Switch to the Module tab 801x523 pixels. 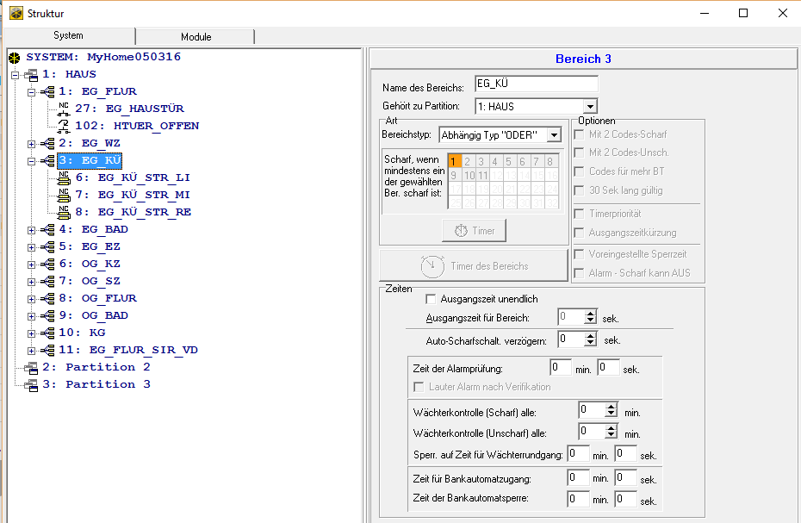tap(196, 37)
